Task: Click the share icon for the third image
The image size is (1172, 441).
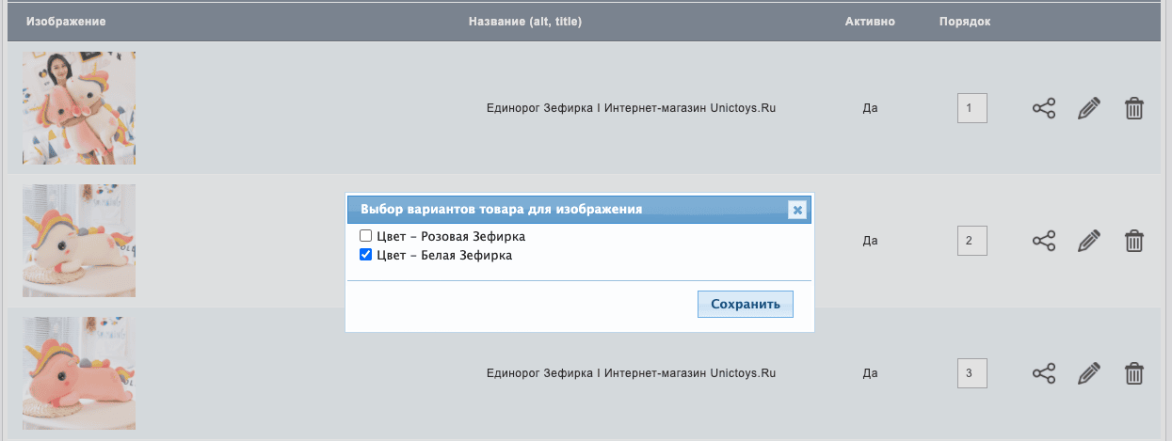Action: point(1043,373)
